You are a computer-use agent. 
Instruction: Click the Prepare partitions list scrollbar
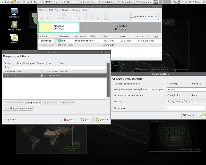[108, 80]
